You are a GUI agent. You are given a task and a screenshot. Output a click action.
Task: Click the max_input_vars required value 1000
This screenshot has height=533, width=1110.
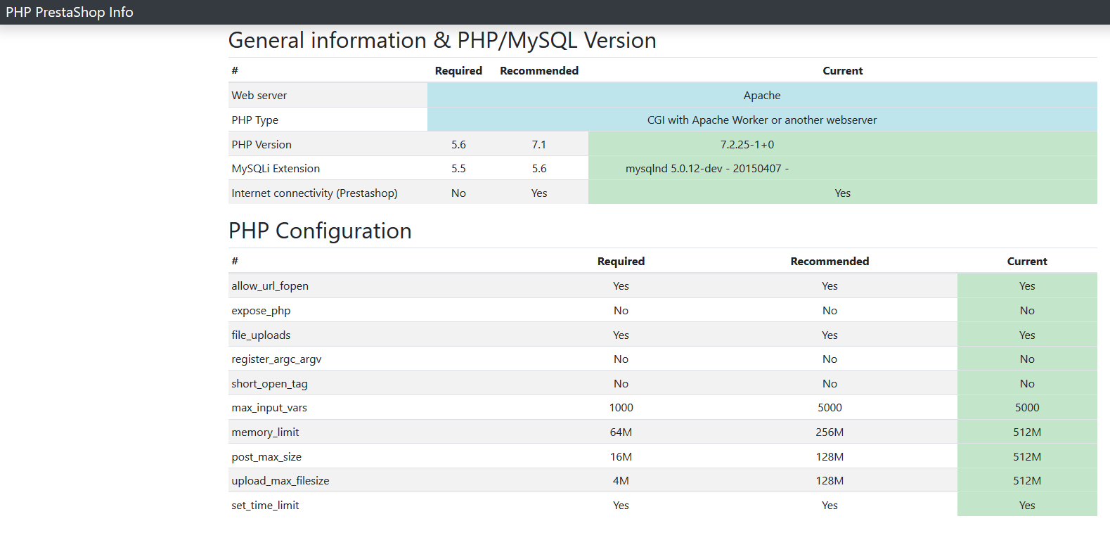click(x=621, y=408)
